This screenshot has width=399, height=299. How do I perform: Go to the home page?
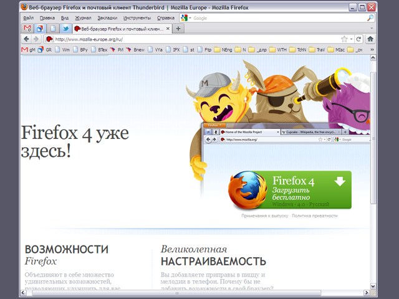(x=370, y=39)
